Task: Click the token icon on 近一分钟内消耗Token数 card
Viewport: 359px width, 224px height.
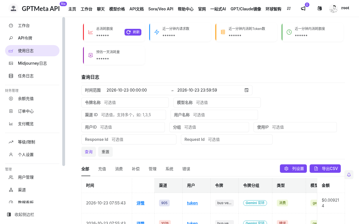Action: click(223, 32)
